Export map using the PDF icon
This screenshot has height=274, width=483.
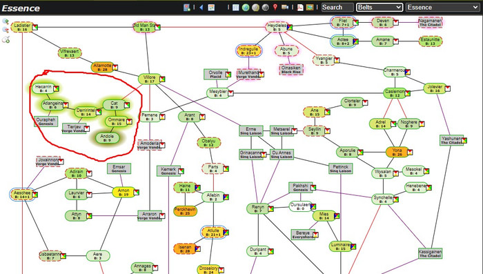tap(300, 8)
